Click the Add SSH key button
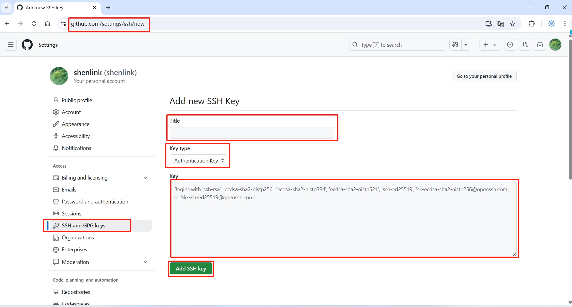This screenshot has width=572, height=307. pyautogui.click(x=191, y=269)
